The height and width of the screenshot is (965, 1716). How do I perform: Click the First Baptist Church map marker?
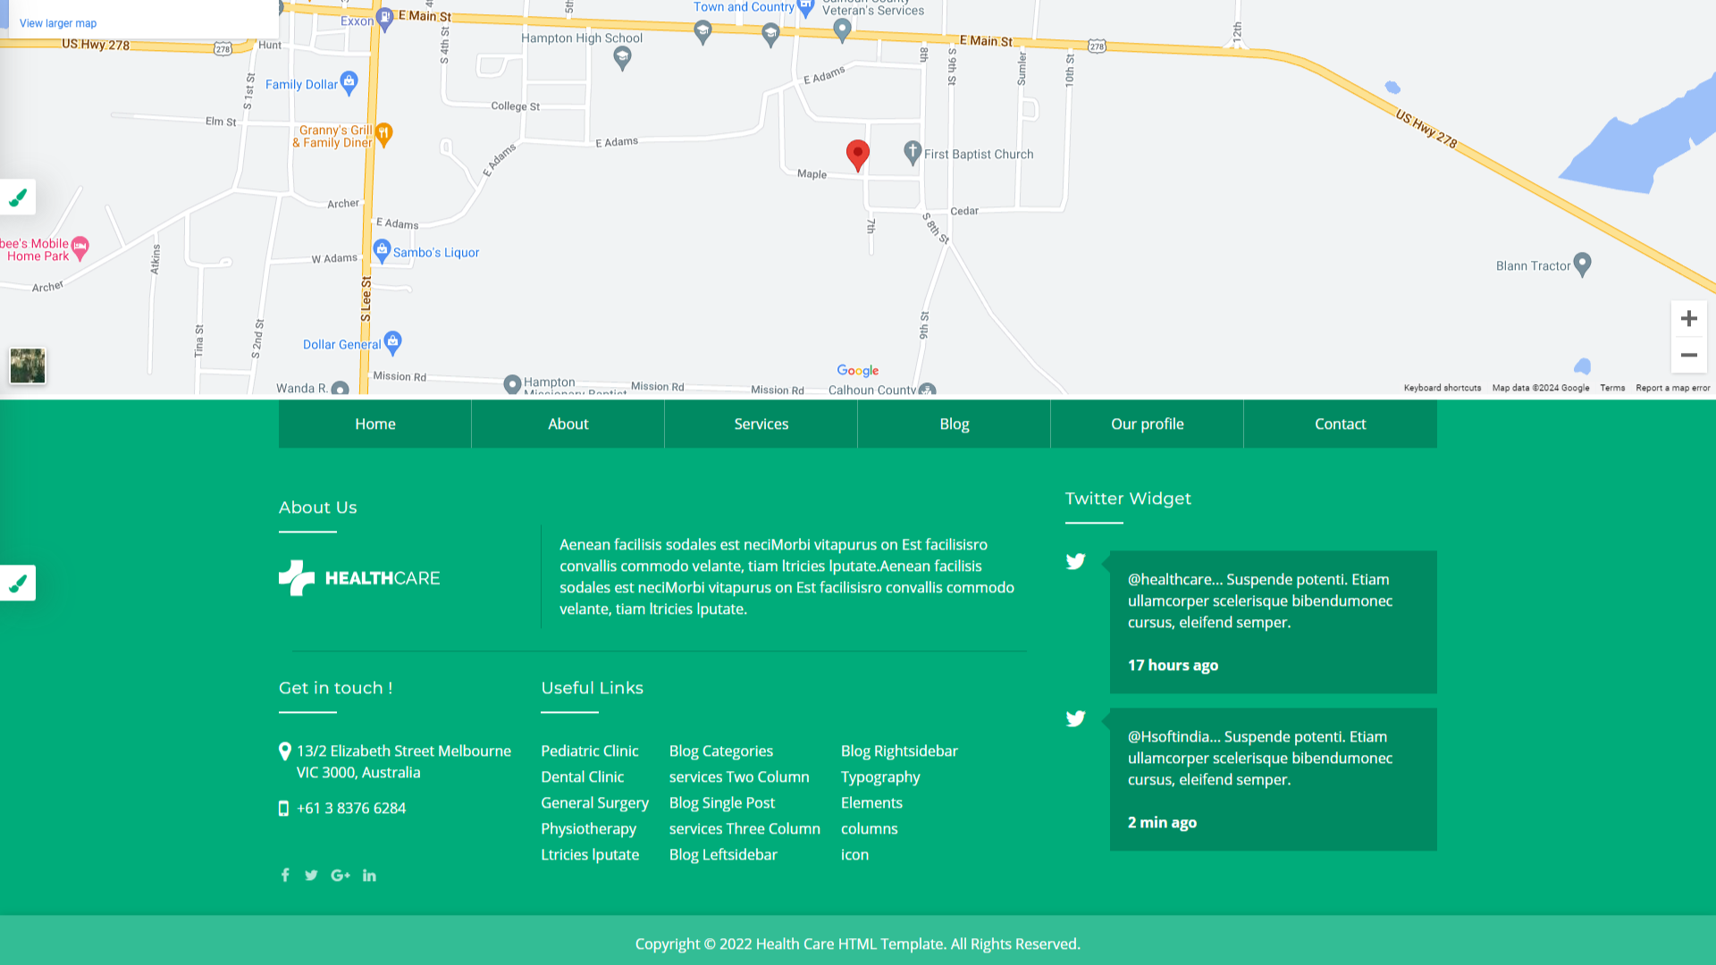913,152
